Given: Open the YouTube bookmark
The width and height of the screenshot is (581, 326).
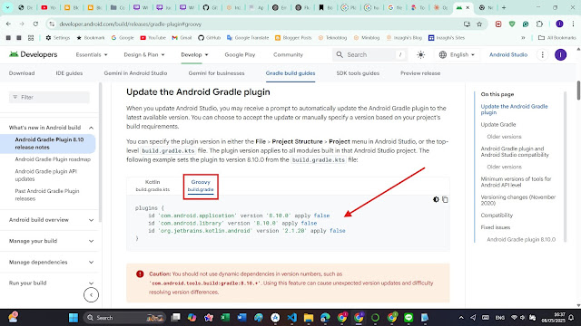Looking at the screenshot, I should click(153, 38).
